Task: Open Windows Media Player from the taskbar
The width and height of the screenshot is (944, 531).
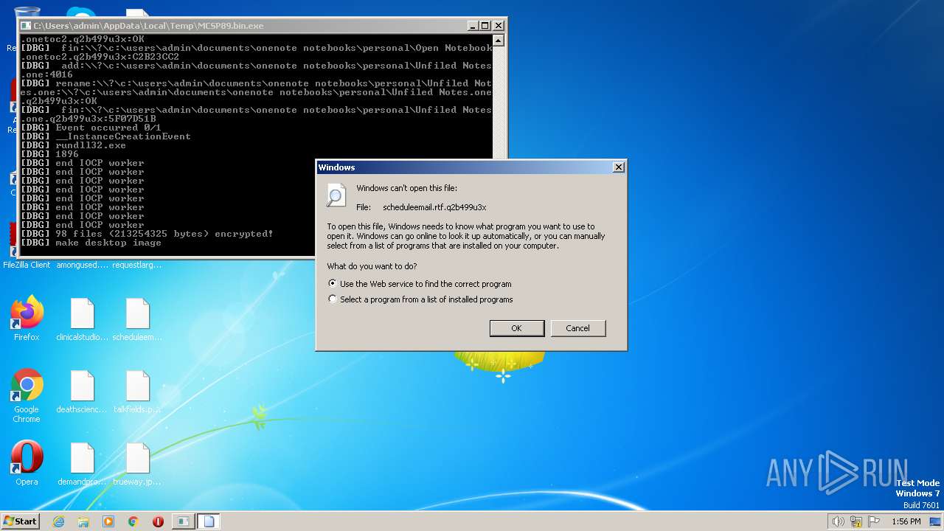Action: pyautogui.click(x=108, y=521)
